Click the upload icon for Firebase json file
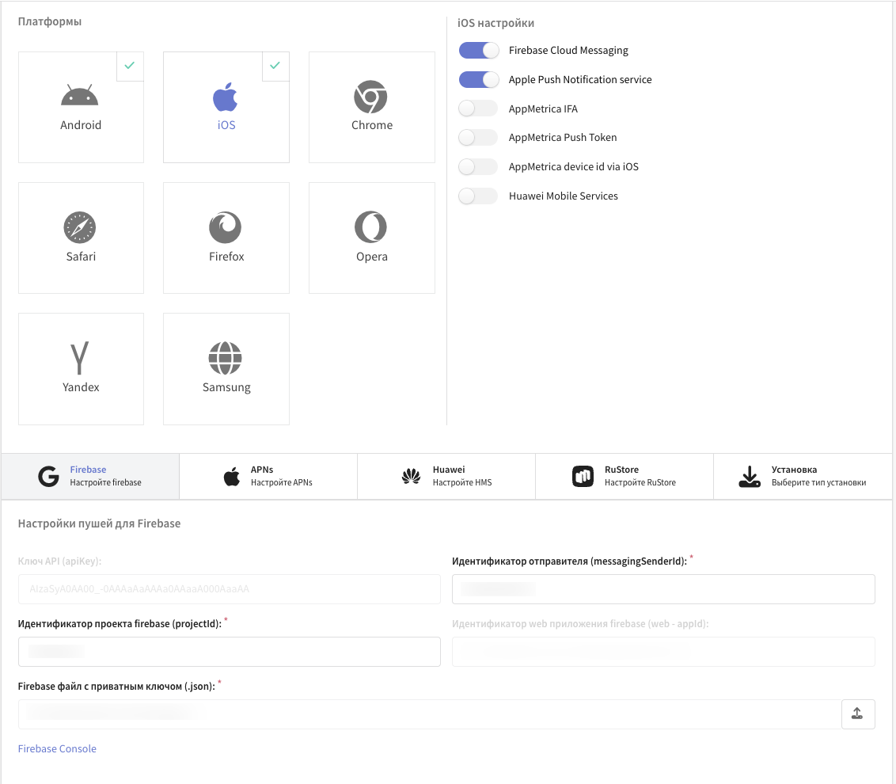This screenshot has width=896, height=784. click(857, 714)
